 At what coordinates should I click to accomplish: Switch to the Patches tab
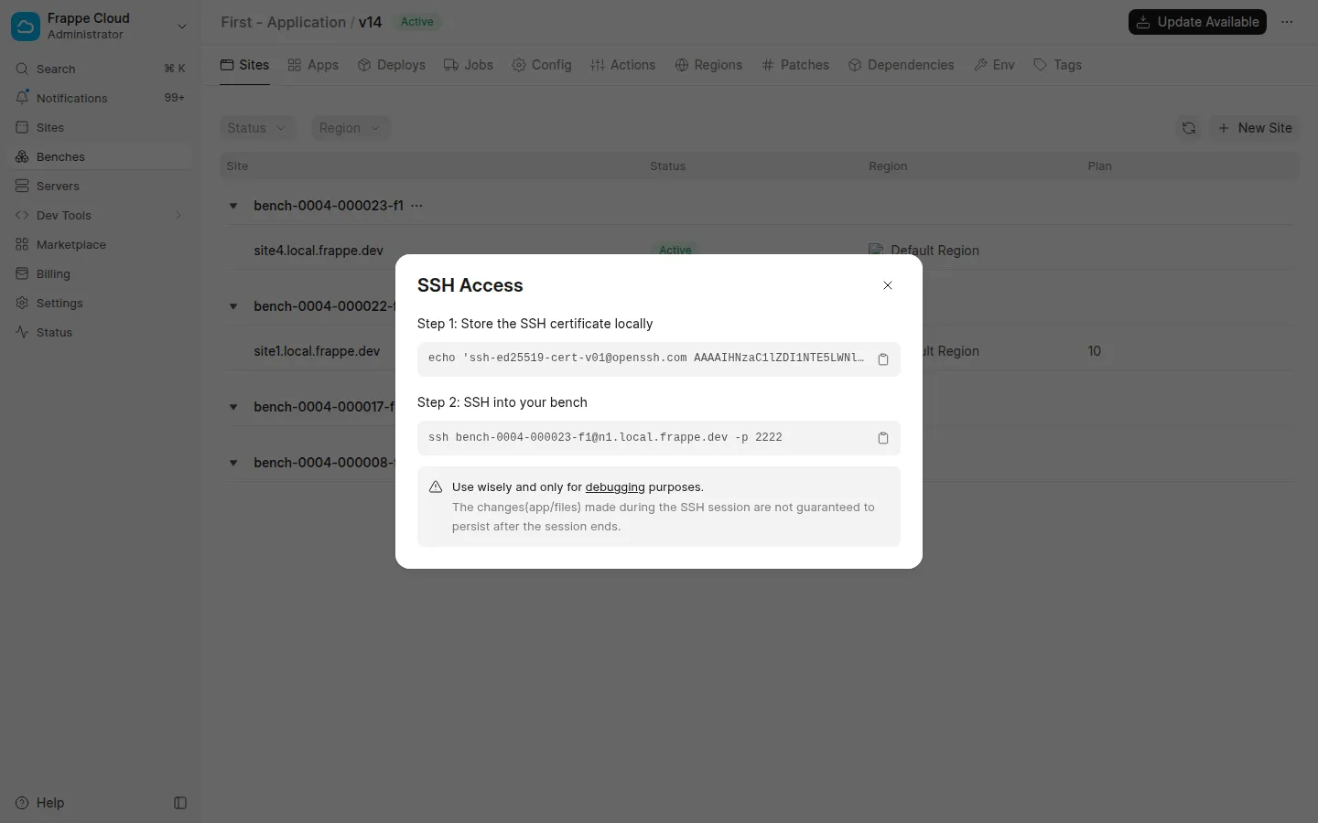click(795, 65)
